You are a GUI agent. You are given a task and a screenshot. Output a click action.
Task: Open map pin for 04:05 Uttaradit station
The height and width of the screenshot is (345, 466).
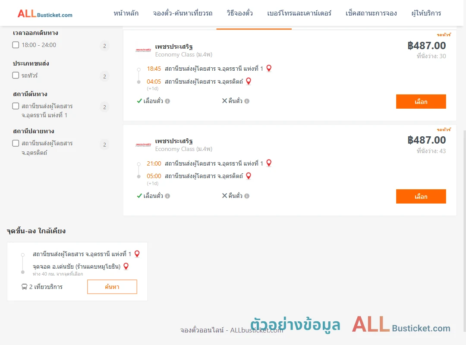(x=249, y=81)
